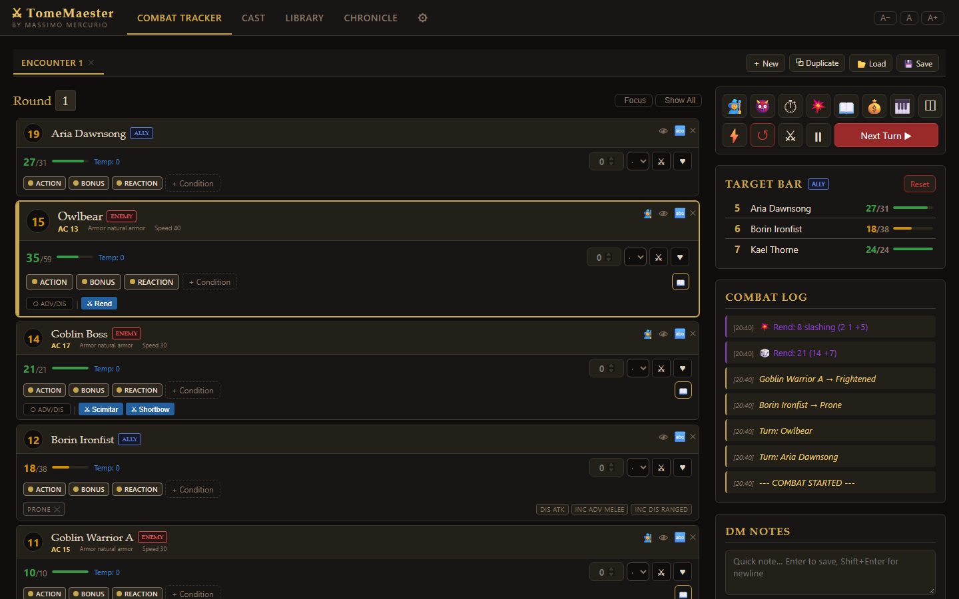Open damage type dropdown for Owlbear
The height and width of the screenshot is (599, 959).
coord(635,258)
